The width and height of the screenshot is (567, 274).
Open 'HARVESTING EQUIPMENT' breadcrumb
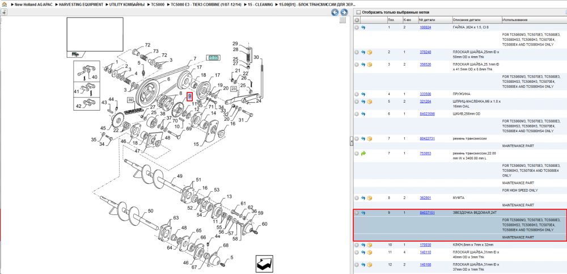click(81, 5)
